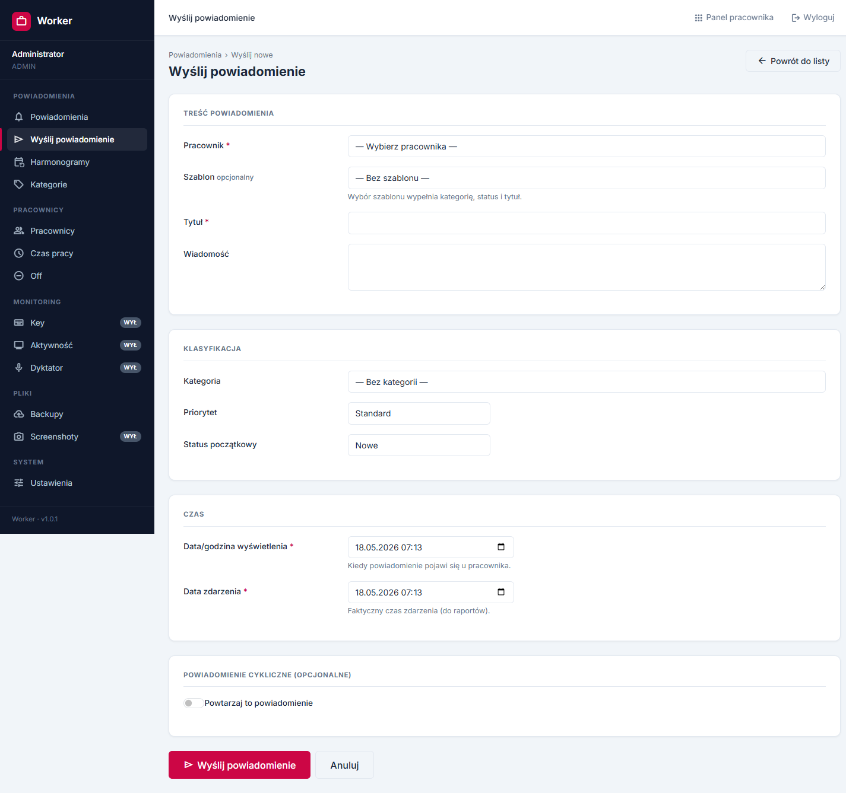Click the keyboard icon beside Key
846x793 pixels.
(x=19, y=323)
